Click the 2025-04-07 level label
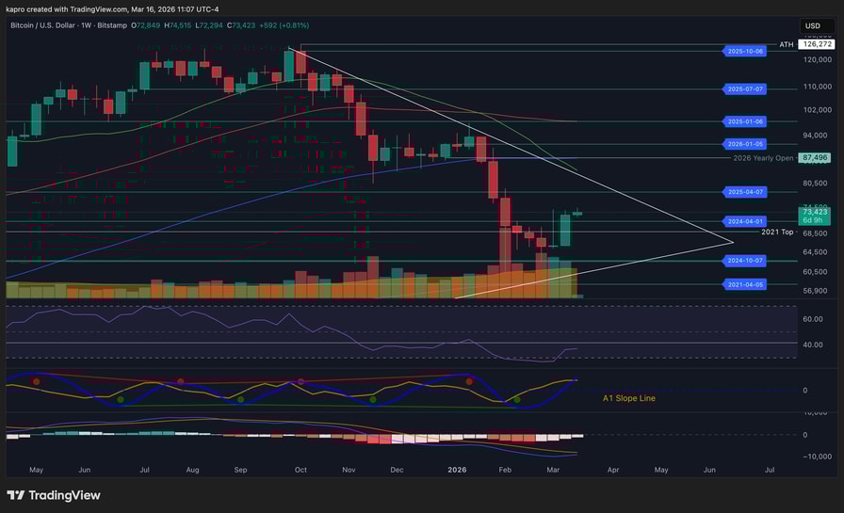This screenshot has height=513, width=844. pos(746,191)
